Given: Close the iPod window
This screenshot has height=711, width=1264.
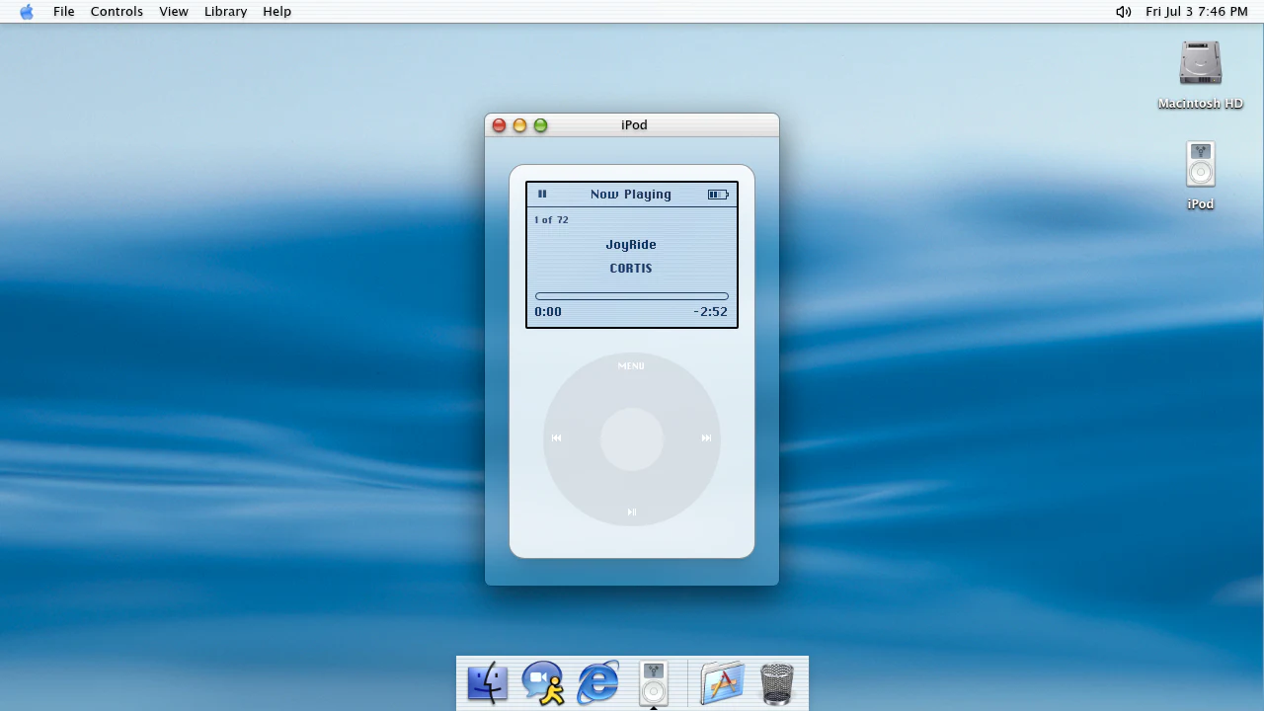Looking at the screenshot, I should 499,125.
